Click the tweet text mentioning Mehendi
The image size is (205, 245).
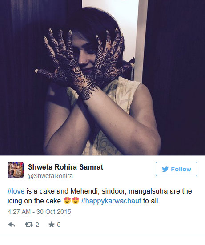pos(100,196)
